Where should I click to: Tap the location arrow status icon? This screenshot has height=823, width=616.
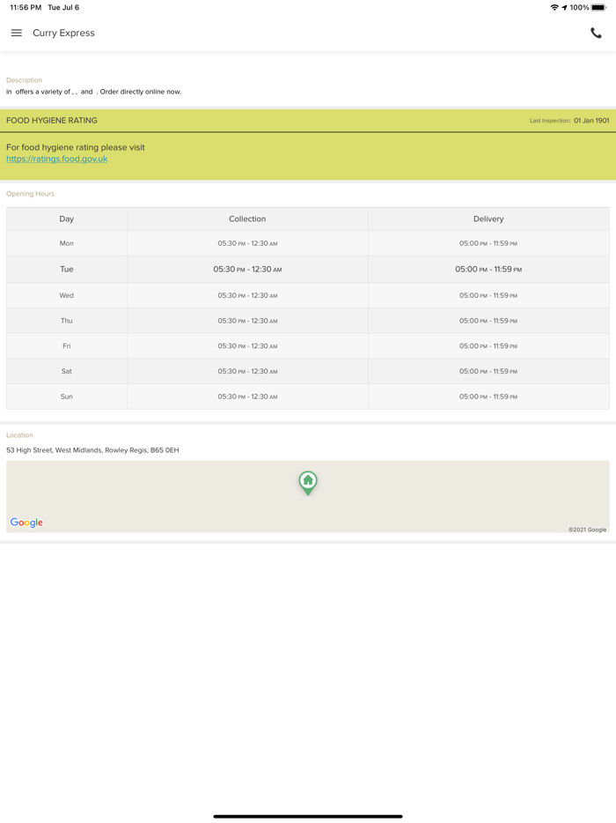point(564,7)
